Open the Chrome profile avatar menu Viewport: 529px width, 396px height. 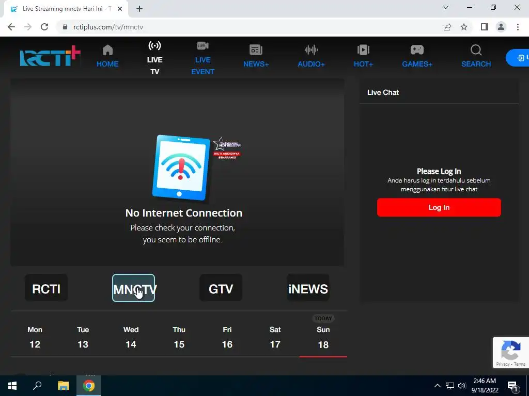pos(501,27)
